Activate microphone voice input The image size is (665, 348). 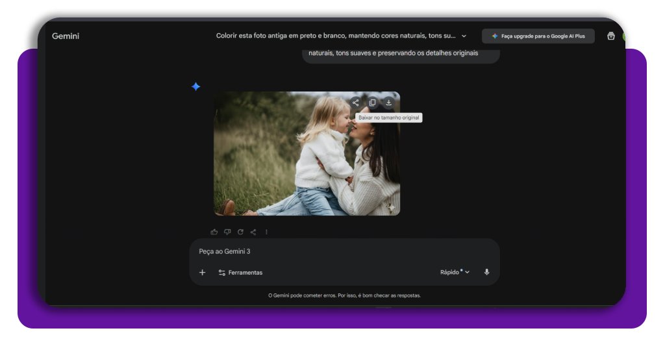(486, 272)
